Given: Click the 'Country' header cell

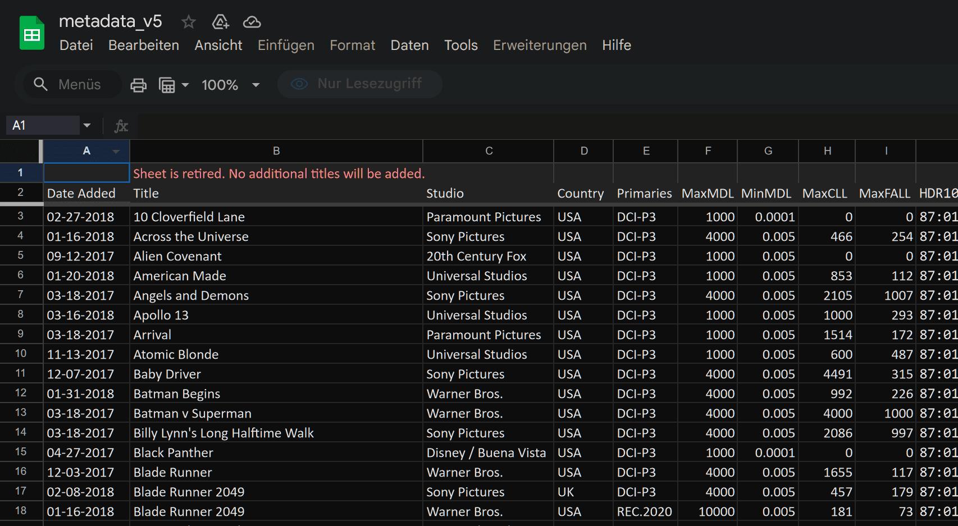Looking at the screenshot, I should click(x=583, y=193).
